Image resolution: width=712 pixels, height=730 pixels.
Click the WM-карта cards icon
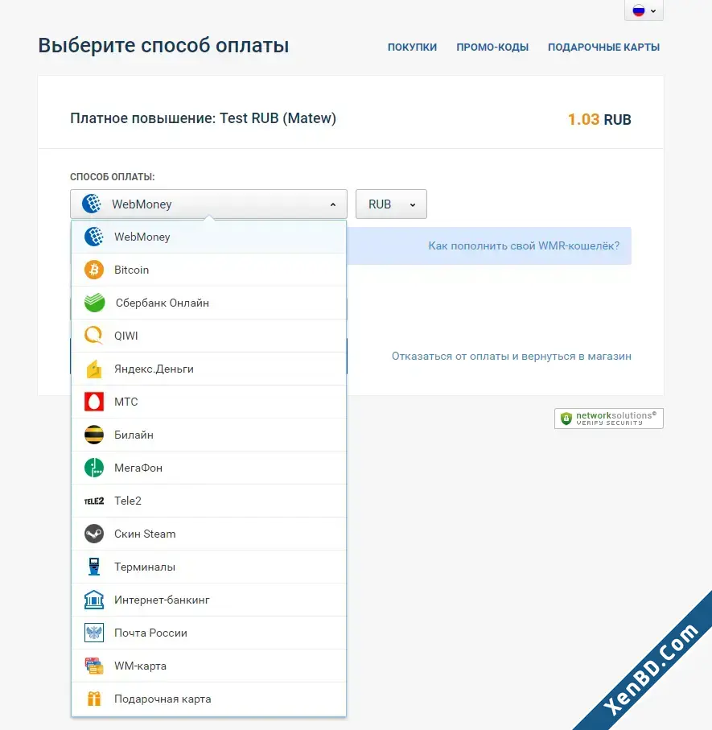94,666
